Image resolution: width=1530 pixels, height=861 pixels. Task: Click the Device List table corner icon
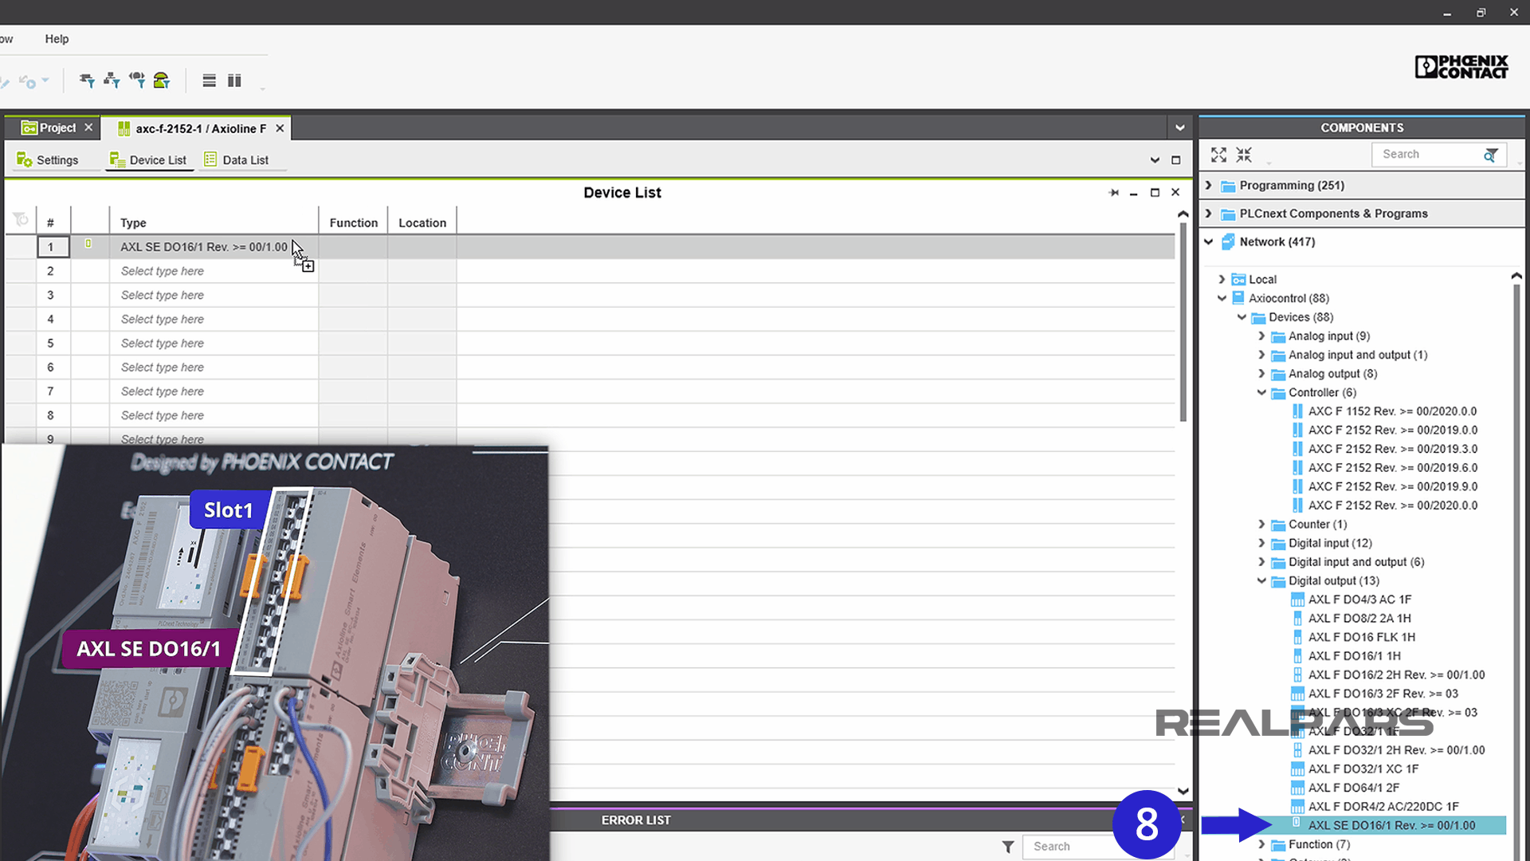point(21,219)
